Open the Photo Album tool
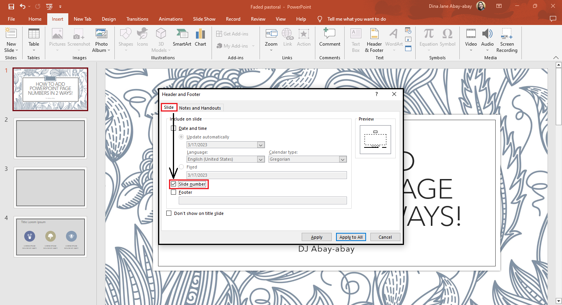The height and width of the screenshot is (305, 562). point(101,39)
